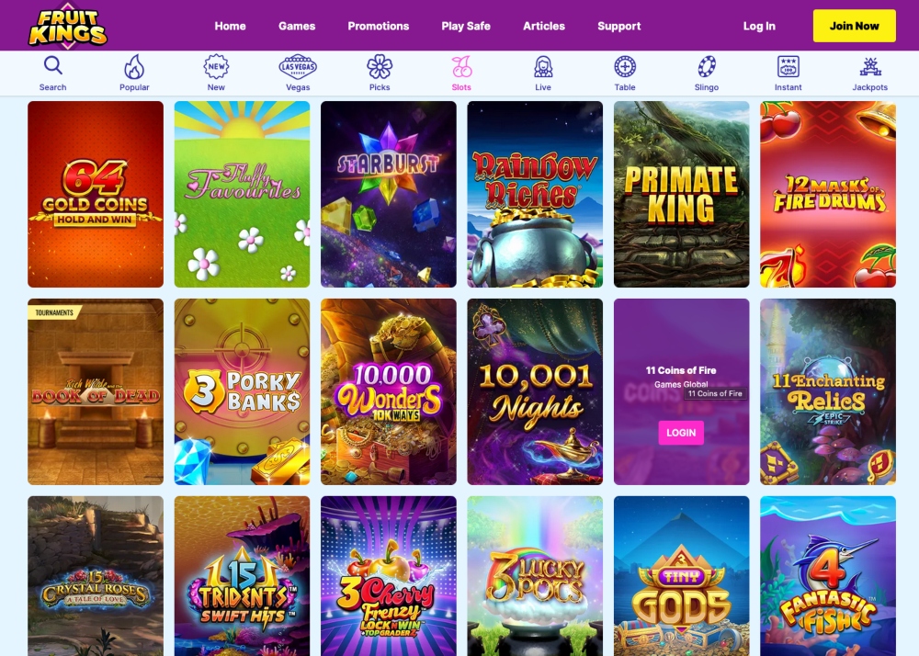Image resolution: width=919 pixels, height=656 pixels.
Task: Open the Slingo category icon
Action: 706,67
